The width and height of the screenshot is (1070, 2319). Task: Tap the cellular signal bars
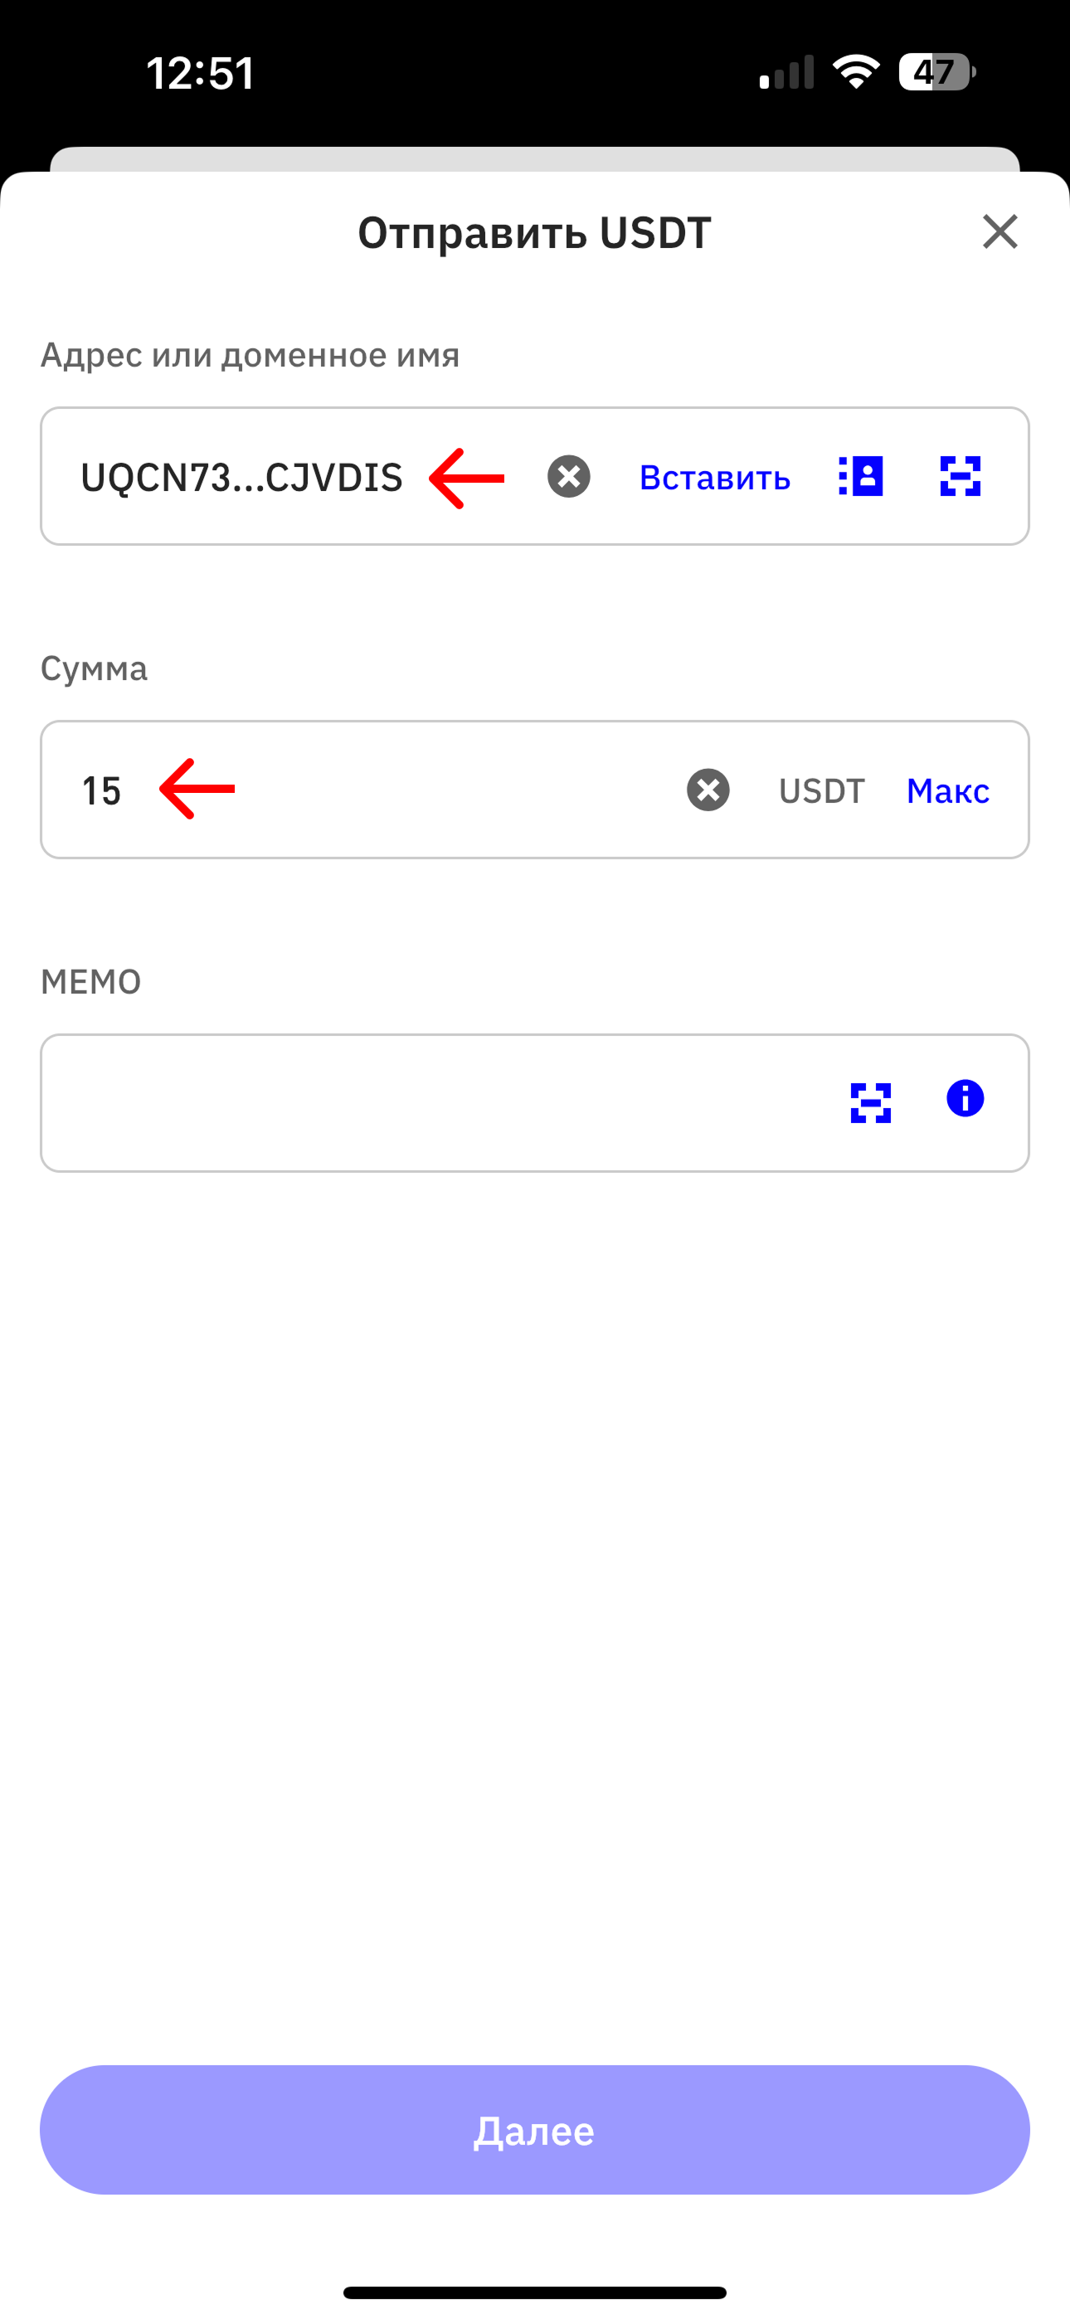tap(786, 72)
